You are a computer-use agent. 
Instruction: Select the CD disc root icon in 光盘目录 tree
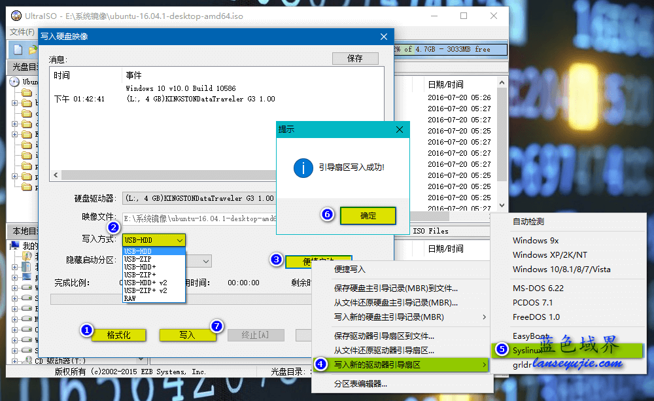14,82
